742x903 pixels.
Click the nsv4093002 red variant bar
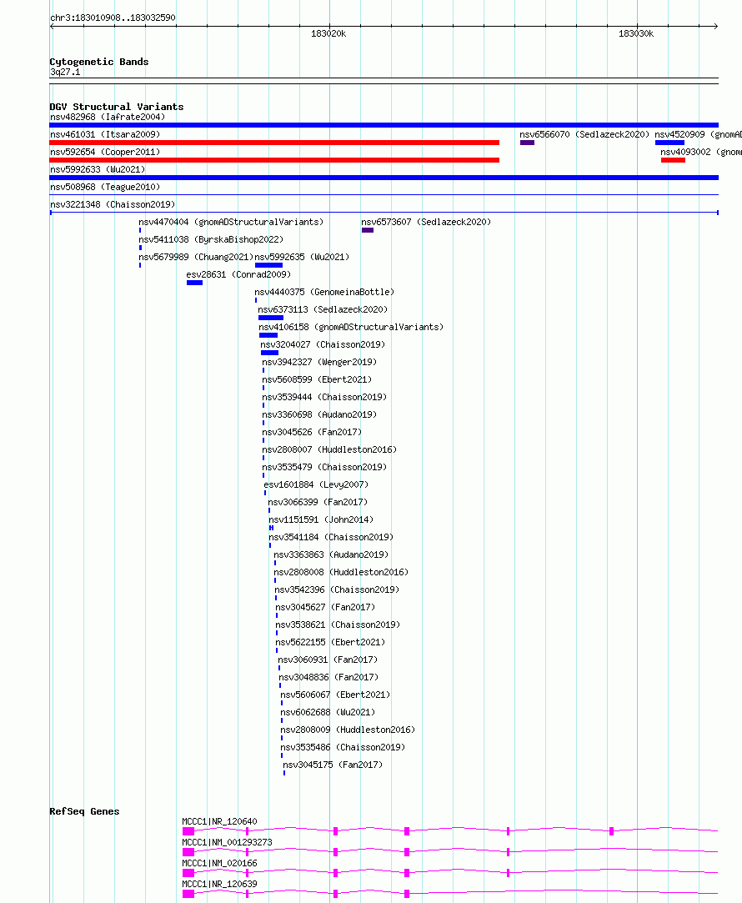pyautogui.click(x=673, y=160)
